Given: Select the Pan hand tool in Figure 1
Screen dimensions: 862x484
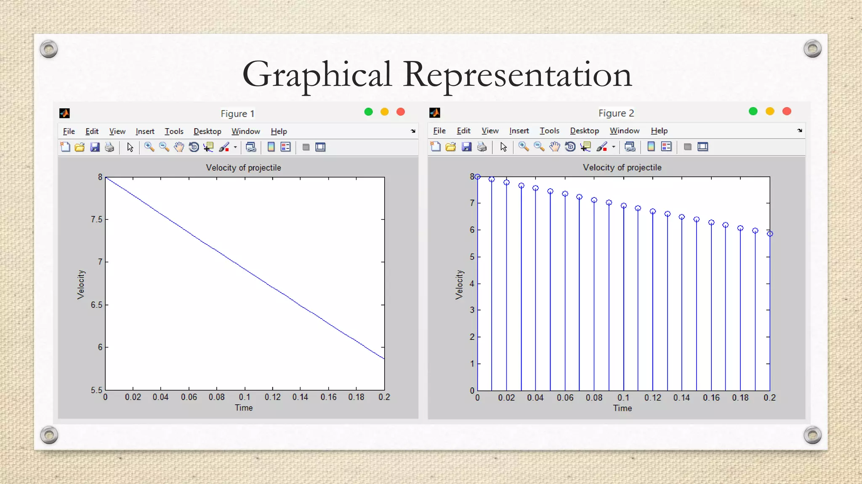Looking at the screenshot, I should point(179,147).
